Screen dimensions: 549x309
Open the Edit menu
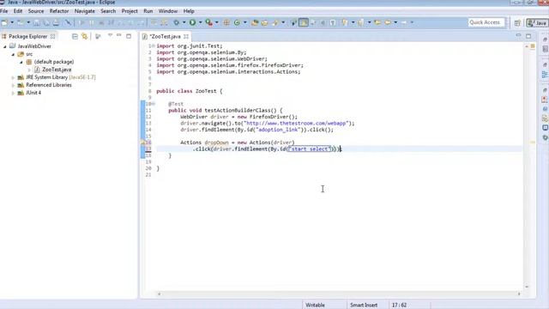[18, 11]
